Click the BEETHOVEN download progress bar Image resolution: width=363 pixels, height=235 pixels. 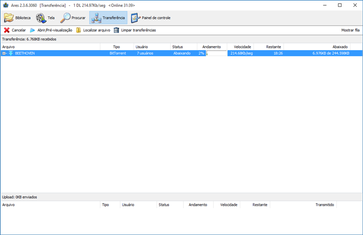(216, 53)
